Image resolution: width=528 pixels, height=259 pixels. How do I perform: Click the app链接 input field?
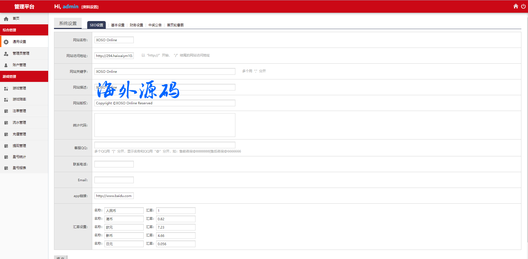(114, 196)
